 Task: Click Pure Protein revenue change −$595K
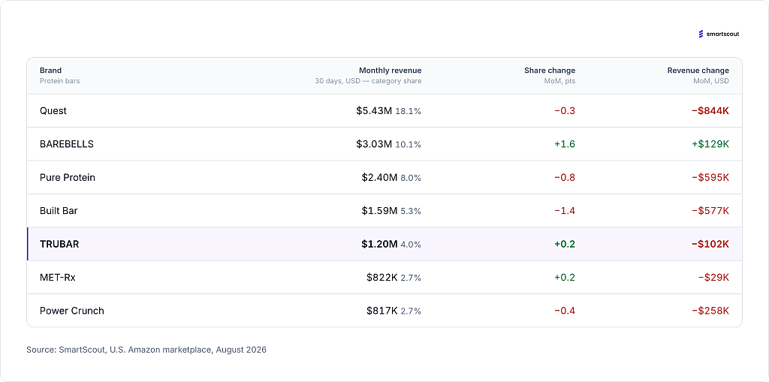(x=710, y=178)
